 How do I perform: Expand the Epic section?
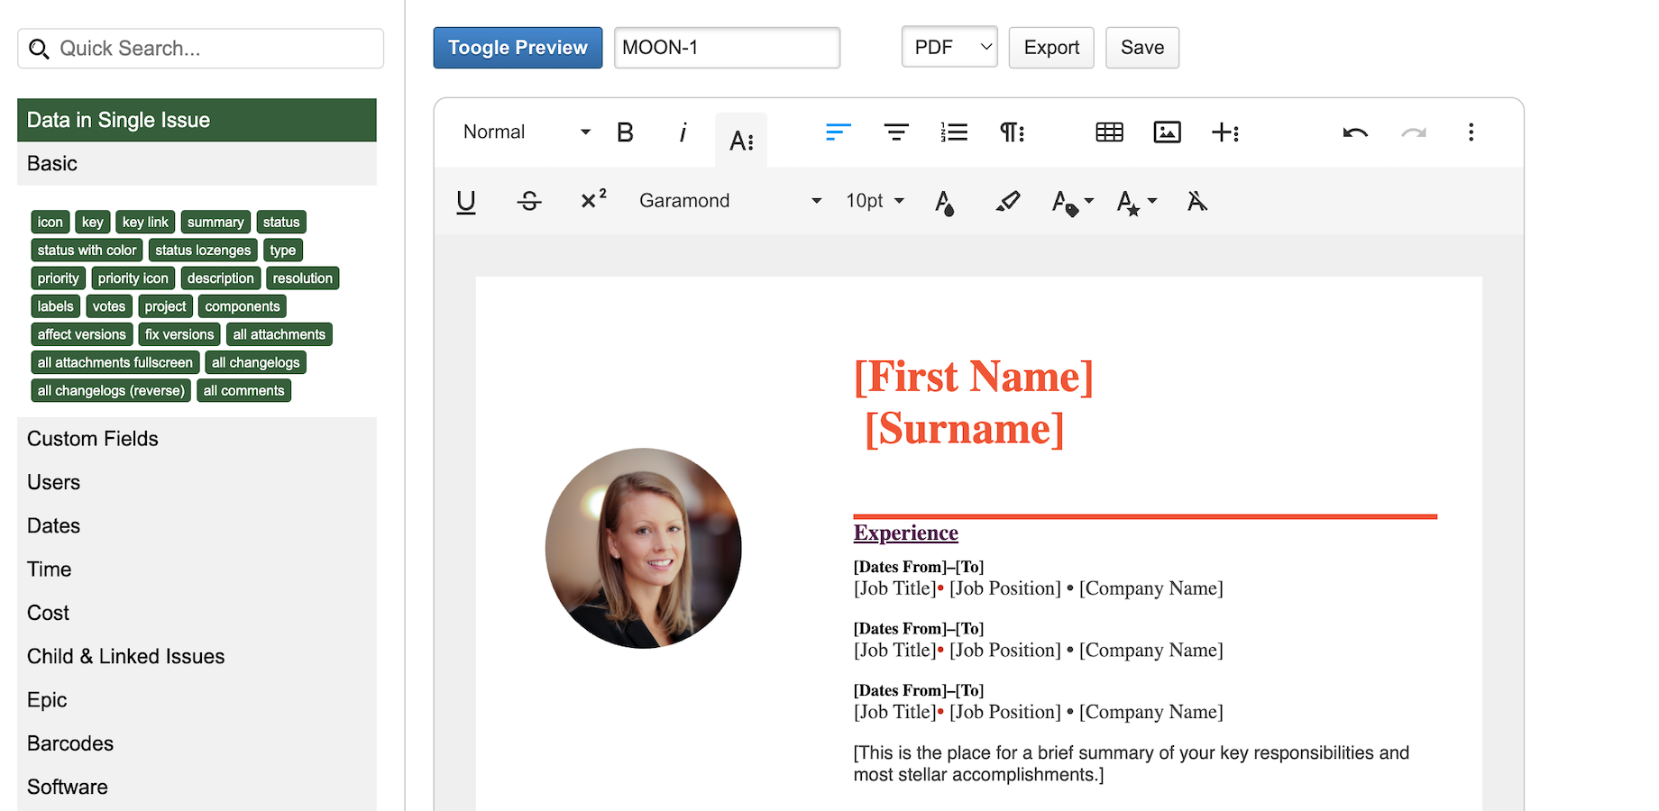pyautogui.click(x=197, y=700)
